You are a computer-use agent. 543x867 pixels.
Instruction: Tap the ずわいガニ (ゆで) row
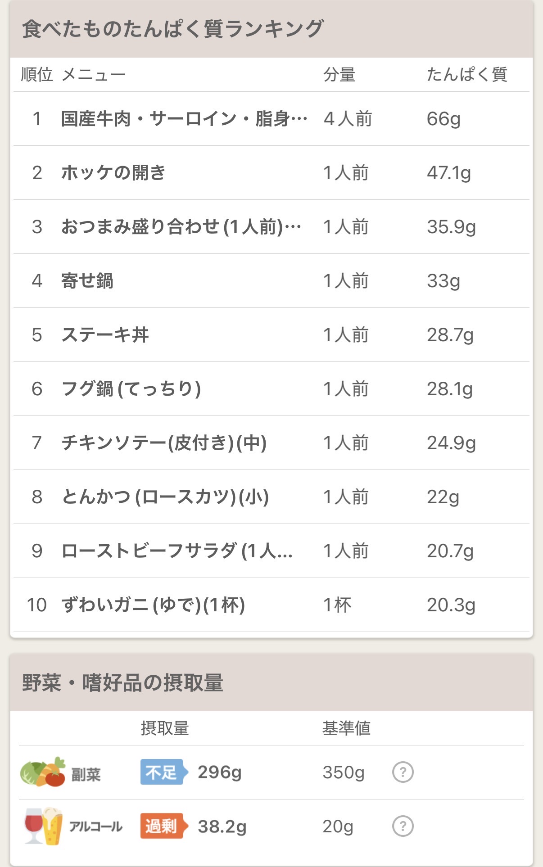pyautogui.click(x=153, y=605)
